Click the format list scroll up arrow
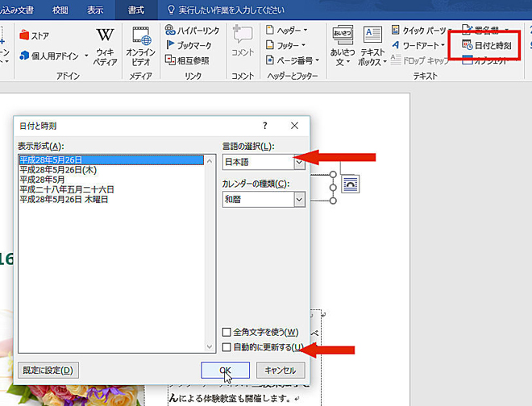The image size is (532, 406). (x=210, y=161)
